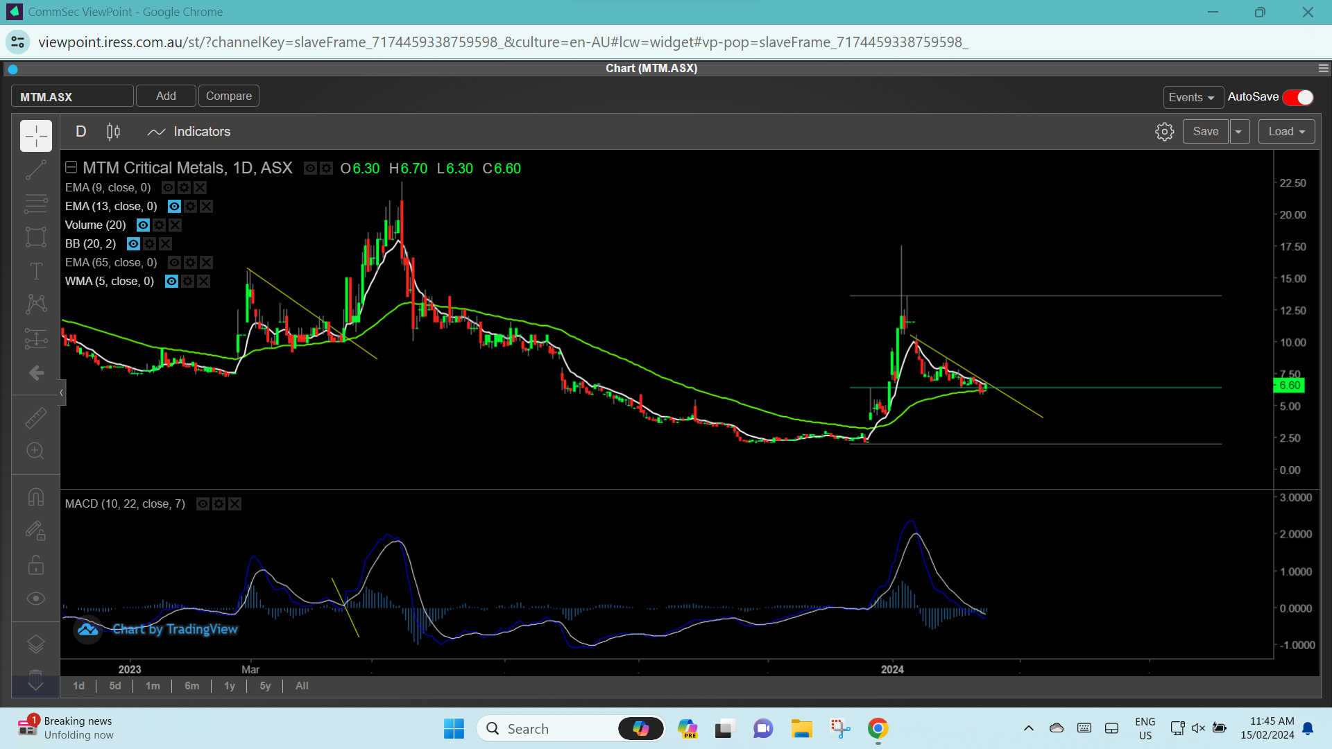This screenshot has height=749, width=1332.
Task: Open main series settings gear
Action: [x=326, y=169]
